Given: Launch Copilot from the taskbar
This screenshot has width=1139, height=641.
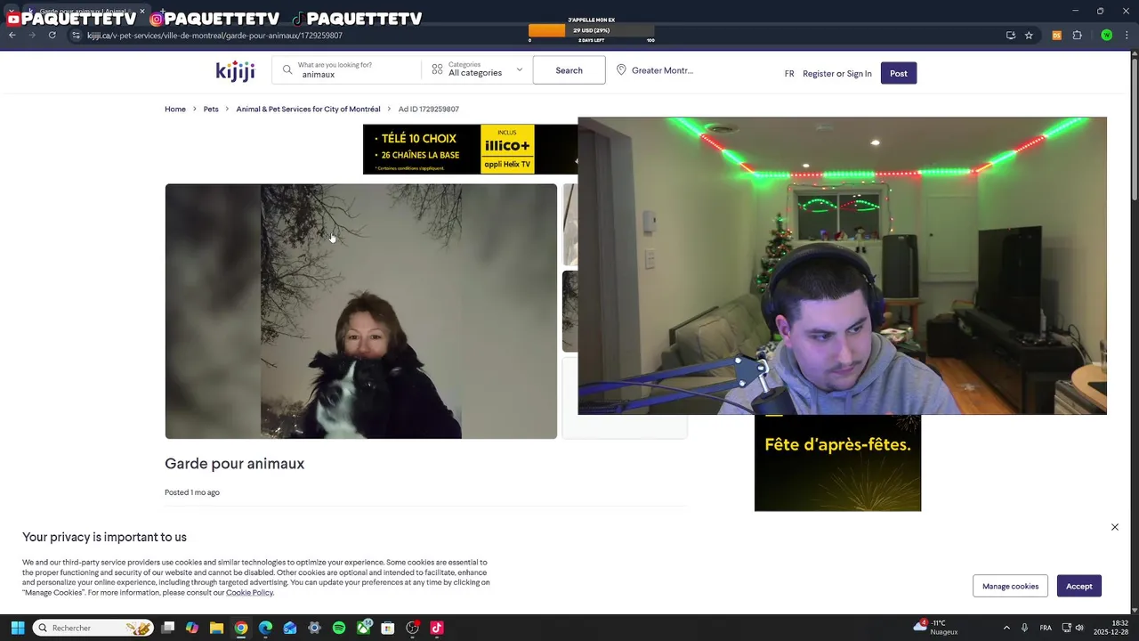Looking at the screenshot, I should (191, 628).
